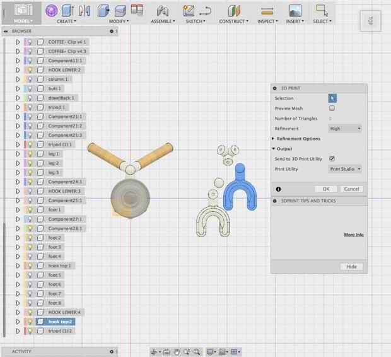Viewport: 391px width, 357px height.
Task: Open Grid and Snaps settings icon
Action: click(222, 352)
